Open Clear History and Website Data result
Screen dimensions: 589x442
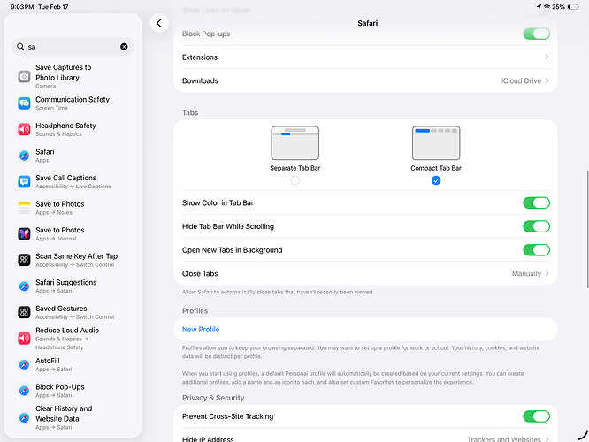73,417
